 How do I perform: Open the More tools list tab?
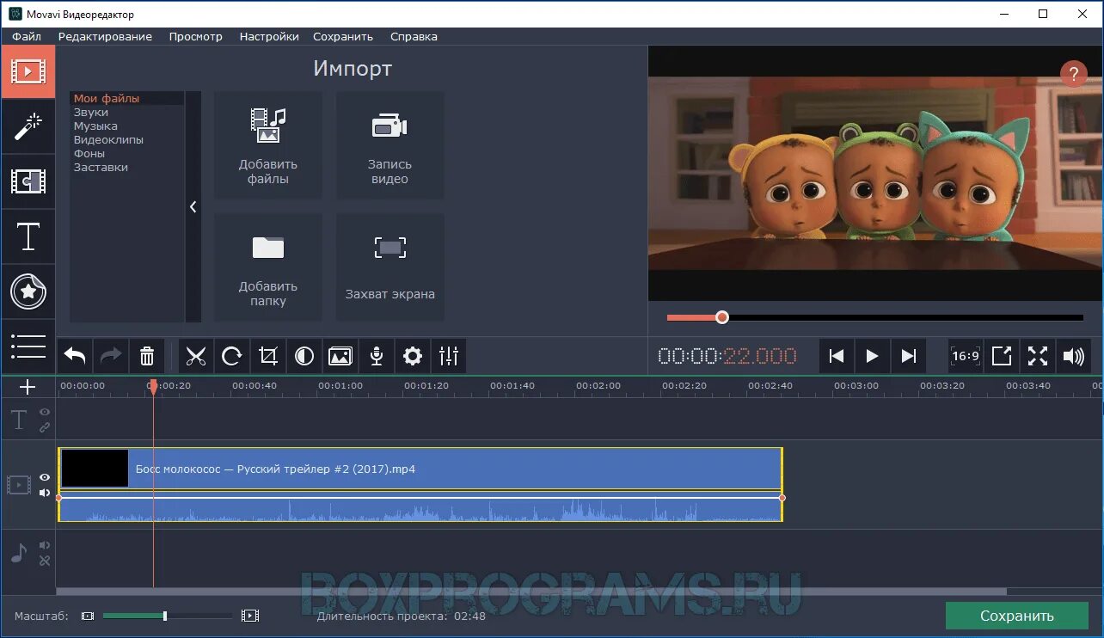[x=28, y=346]
